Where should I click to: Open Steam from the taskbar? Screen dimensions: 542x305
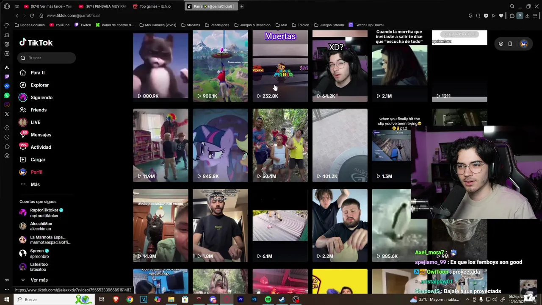coord(282,299)
